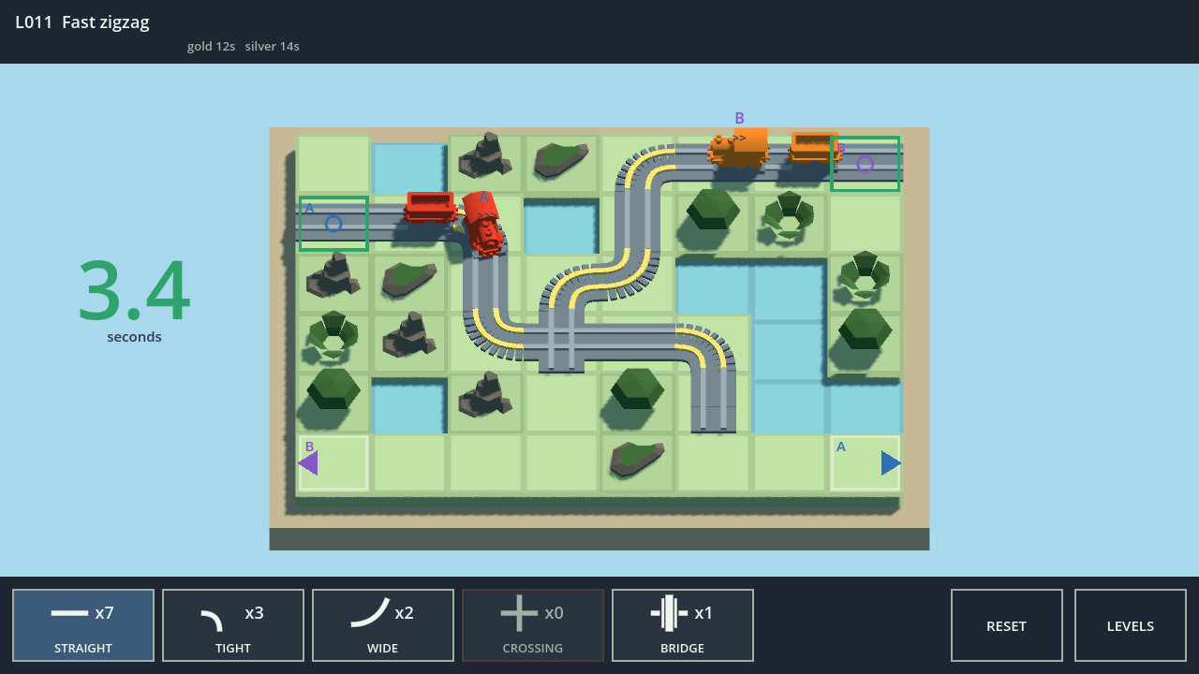Click station A start tile with blue circle
Screen dimensions: 1199x674
click(333, 224)
